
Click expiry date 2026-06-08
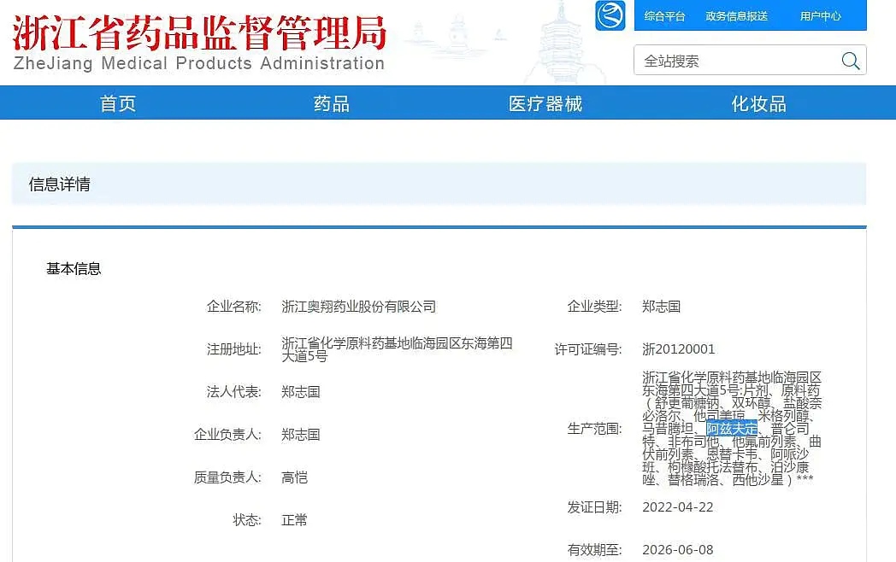pyautogui.click(x=678, y=550)
